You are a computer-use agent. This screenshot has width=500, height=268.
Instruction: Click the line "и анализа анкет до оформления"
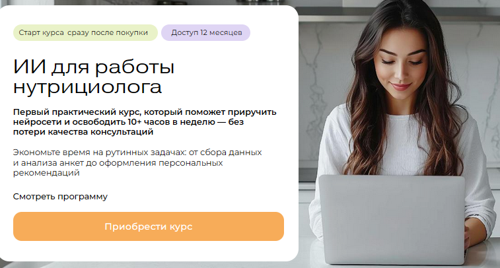(x=118, y=163)
